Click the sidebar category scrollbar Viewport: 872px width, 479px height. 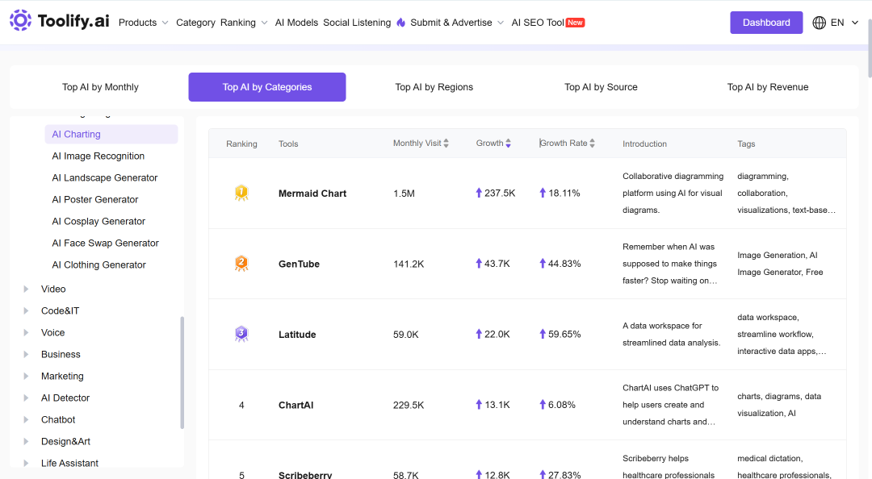[x=182, y=373]
